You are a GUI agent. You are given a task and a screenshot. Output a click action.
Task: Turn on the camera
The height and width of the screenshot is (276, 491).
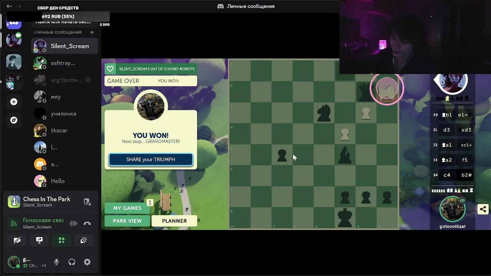click(17, 240)
